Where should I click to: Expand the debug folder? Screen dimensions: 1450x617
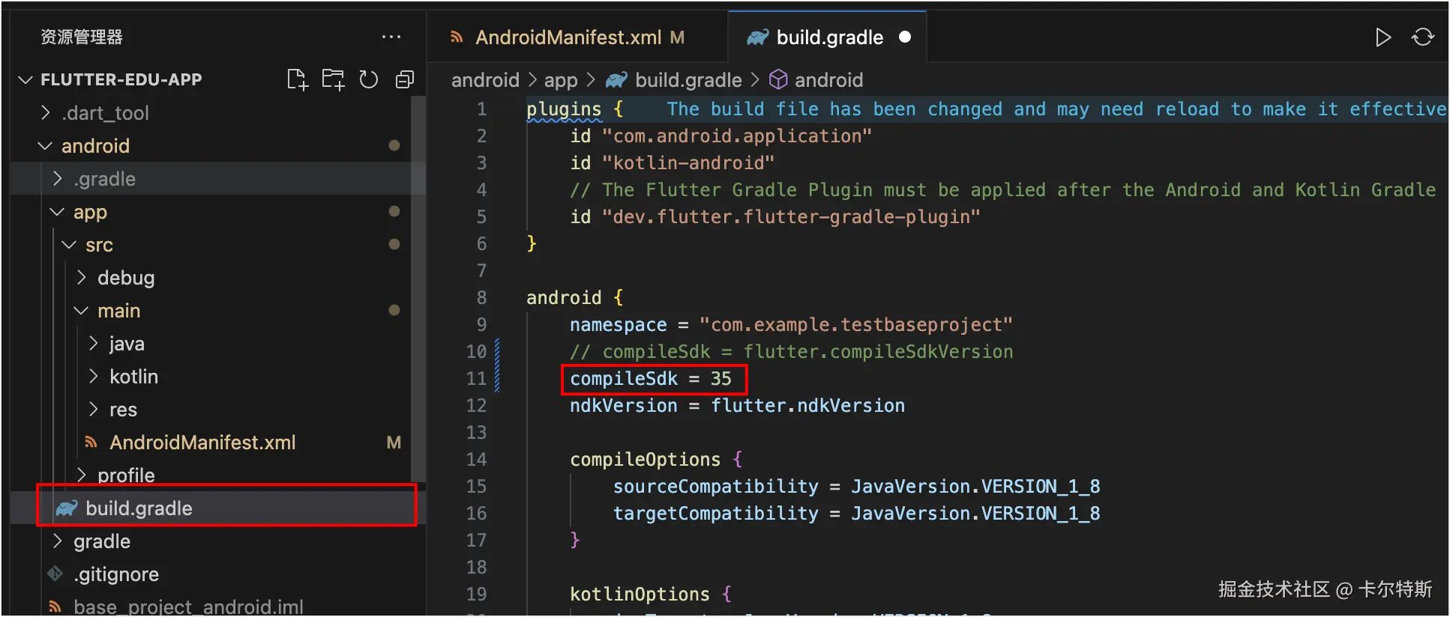[82, 277]
